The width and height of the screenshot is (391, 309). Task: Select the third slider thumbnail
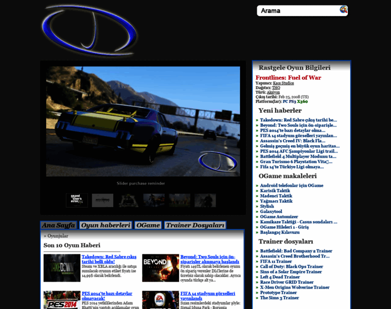coord(128,200)
